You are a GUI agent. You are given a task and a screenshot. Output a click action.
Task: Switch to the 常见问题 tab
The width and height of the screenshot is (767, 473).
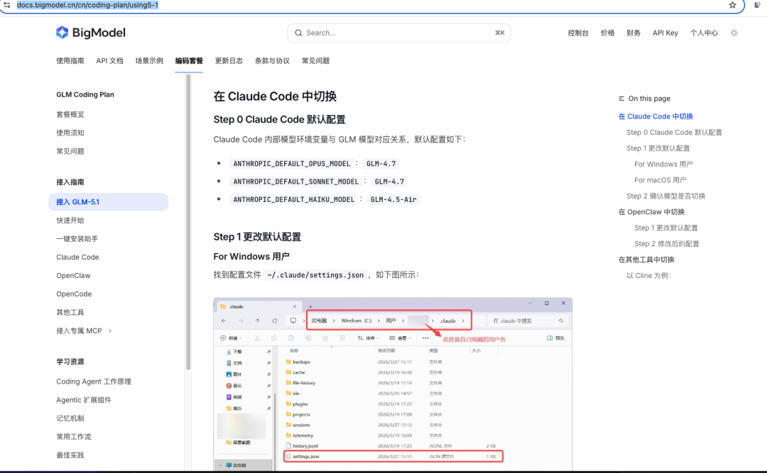pyautogui.click(x=315, y=60)
